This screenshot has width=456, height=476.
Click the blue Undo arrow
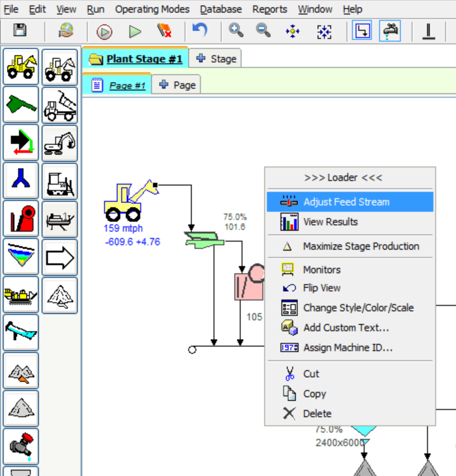199,30
